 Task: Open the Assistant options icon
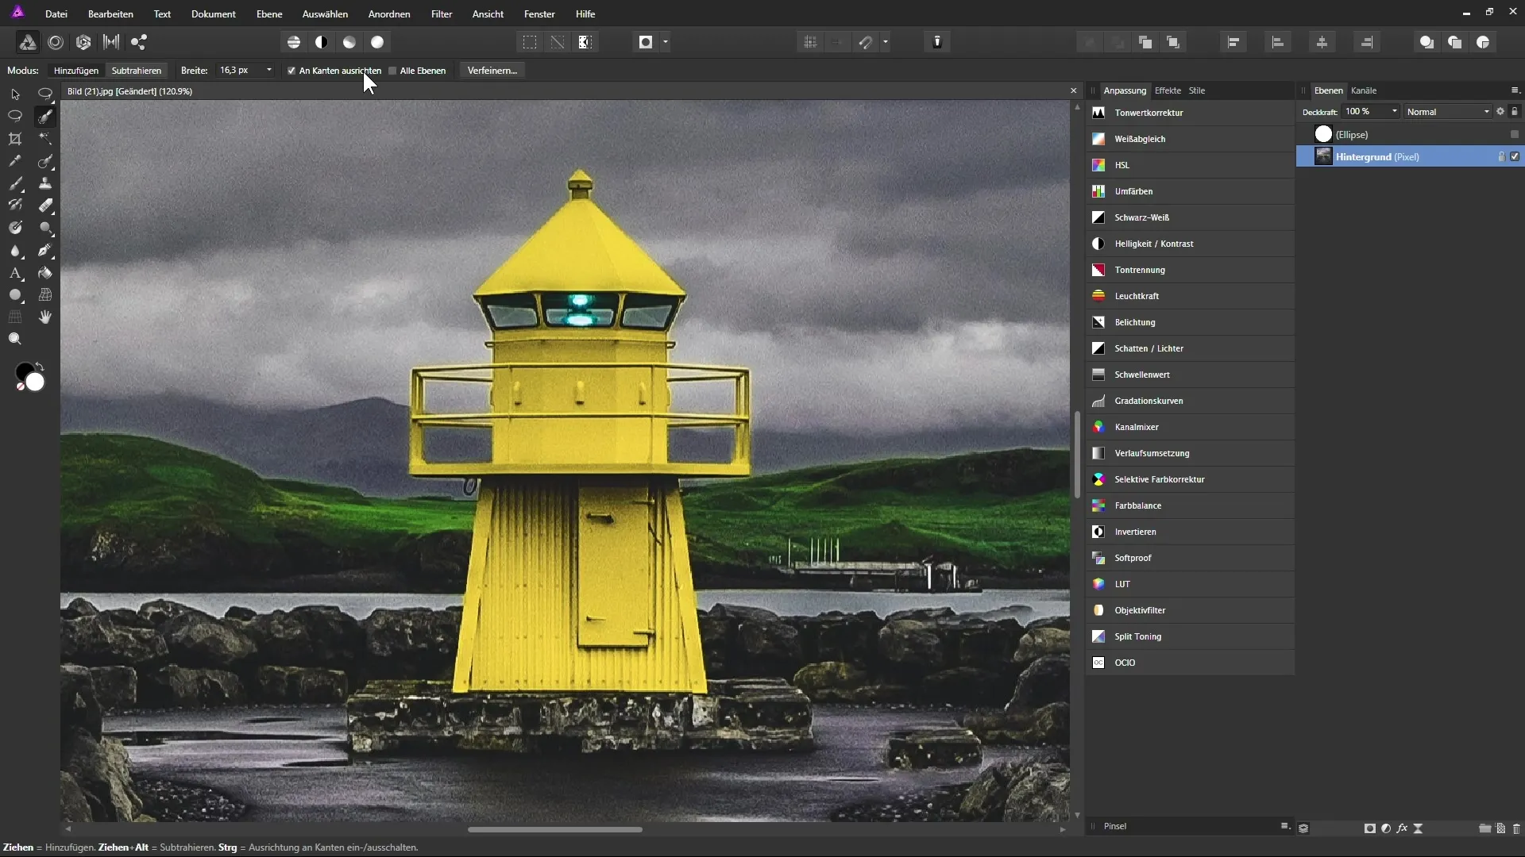click(x=937, y=42)
